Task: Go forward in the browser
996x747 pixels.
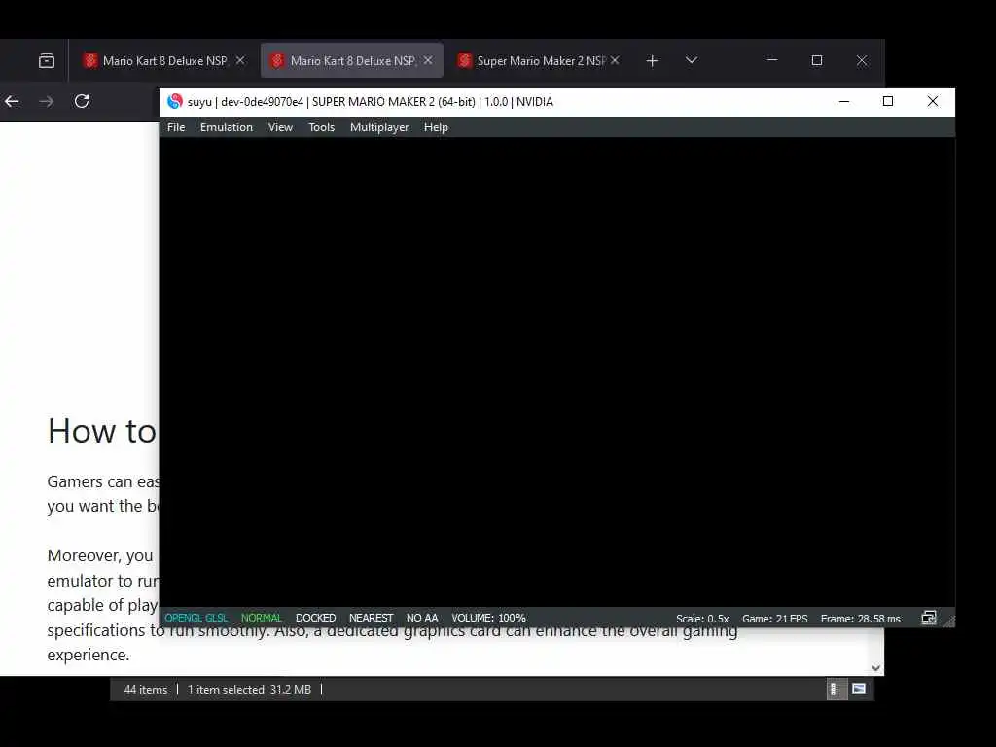Action: pos(47,101)
